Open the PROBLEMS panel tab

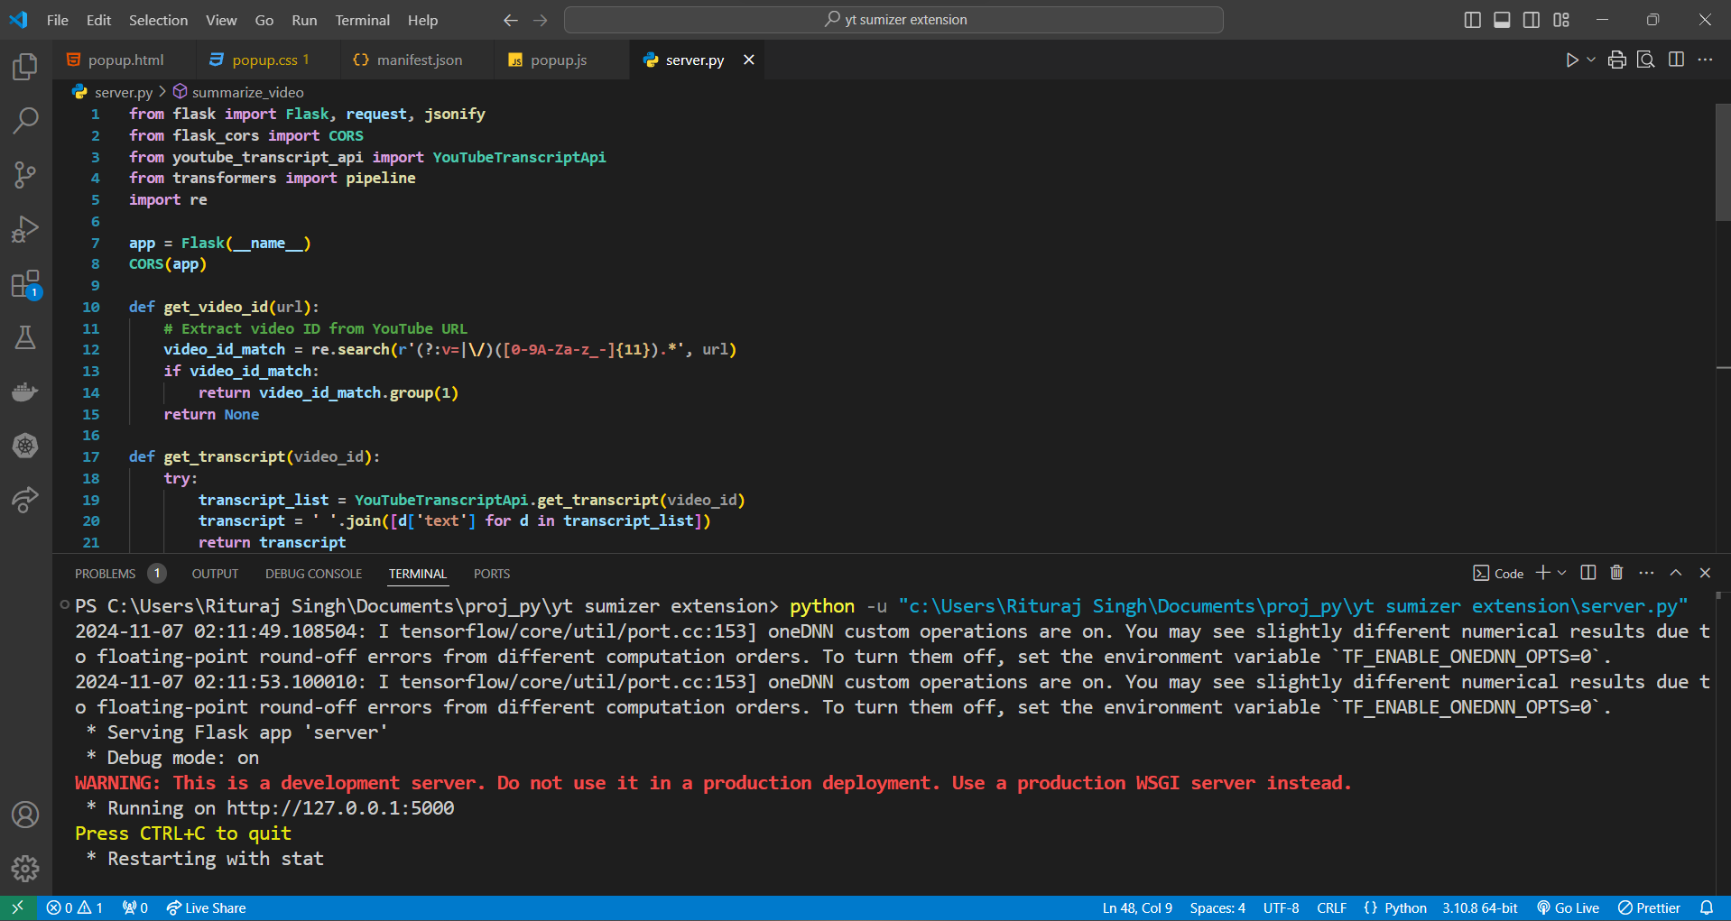(106, 574)
